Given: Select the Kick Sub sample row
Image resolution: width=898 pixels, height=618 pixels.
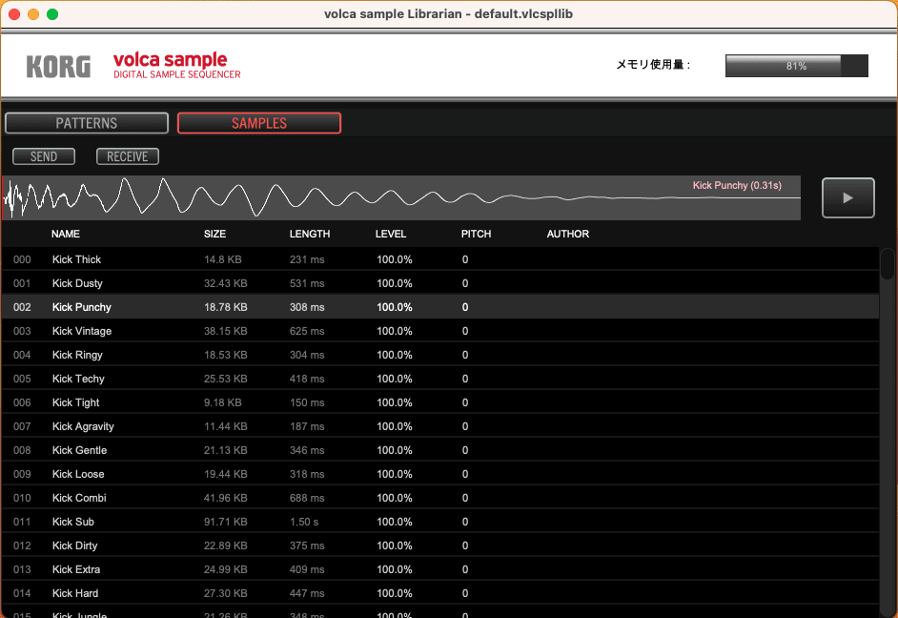Looking at the screenshot, I should [x=439, y=522].
